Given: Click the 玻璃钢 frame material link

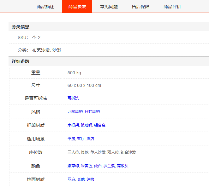Looking at the screenshot, I should coord(87,125).
